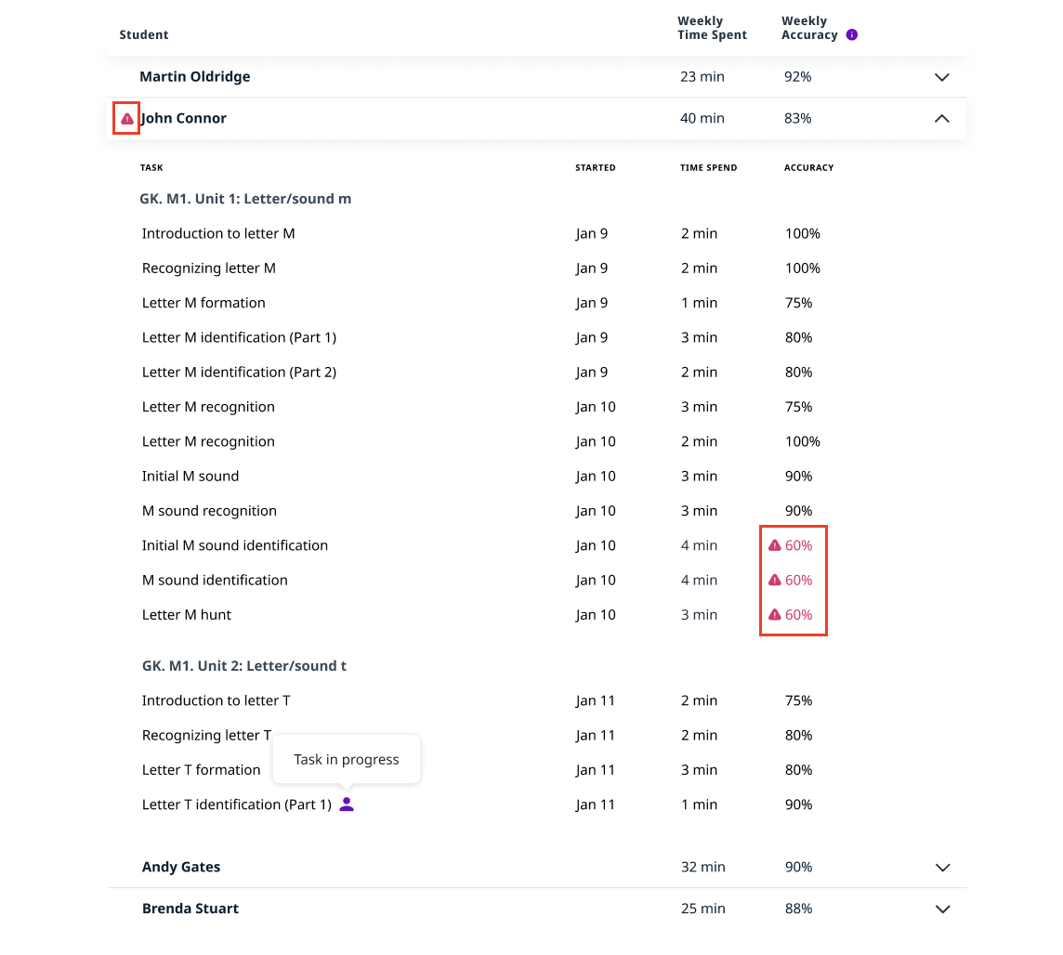The height and width of the screenshot is (955, 1063).
Task: Expand Andy Gates's row
Action: (942, 868)
